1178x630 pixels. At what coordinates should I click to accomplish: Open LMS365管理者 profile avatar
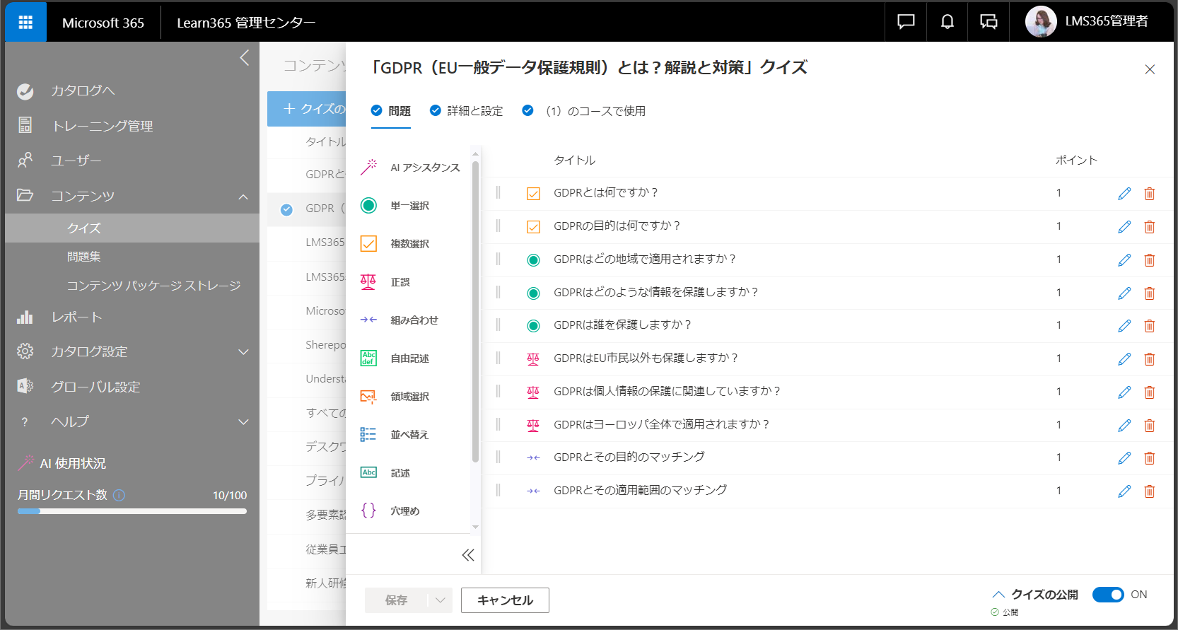pos(1041,22)
